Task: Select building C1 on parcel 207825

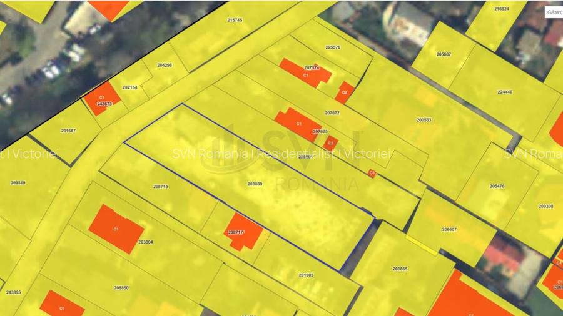Action: [x=297, y=123]
